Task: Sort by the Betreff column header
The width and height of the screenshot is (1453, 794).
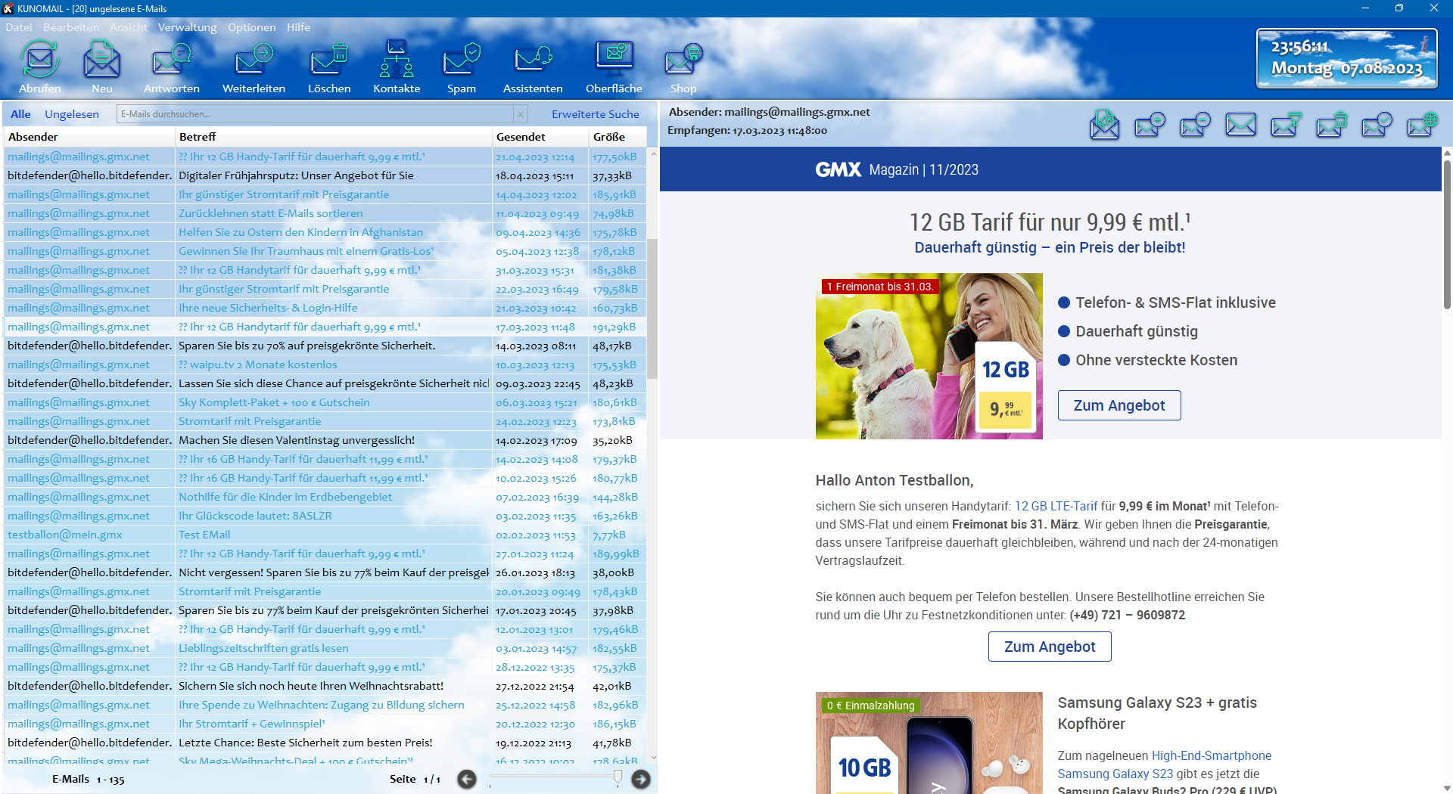Action: click(333, 137)
